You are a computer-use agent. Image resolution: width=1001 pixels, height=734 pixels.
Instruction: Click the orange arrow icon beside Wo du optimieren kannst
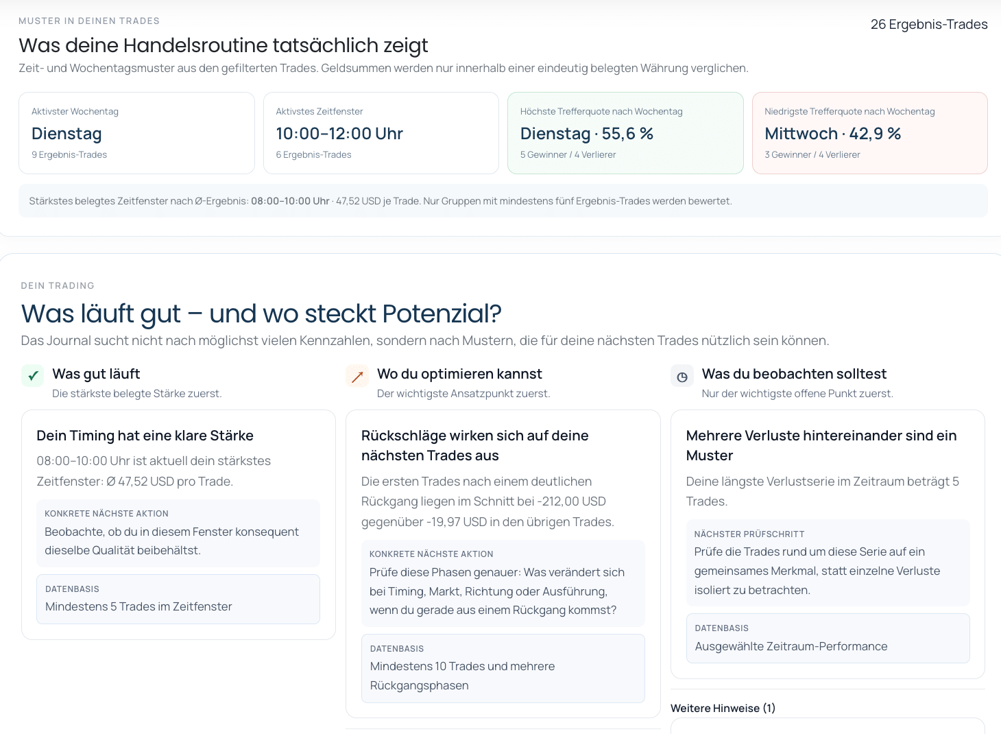point(357,376)
